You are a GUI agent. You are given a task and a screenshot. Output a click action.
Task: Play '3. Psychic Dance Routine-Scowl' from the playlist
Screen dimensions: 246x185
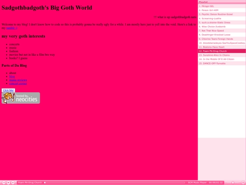pyautogui.click(x=222, y=14)
